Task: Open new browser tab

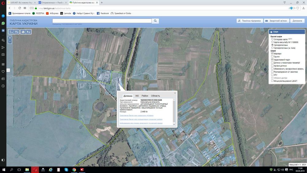Action: pos(102,2)
